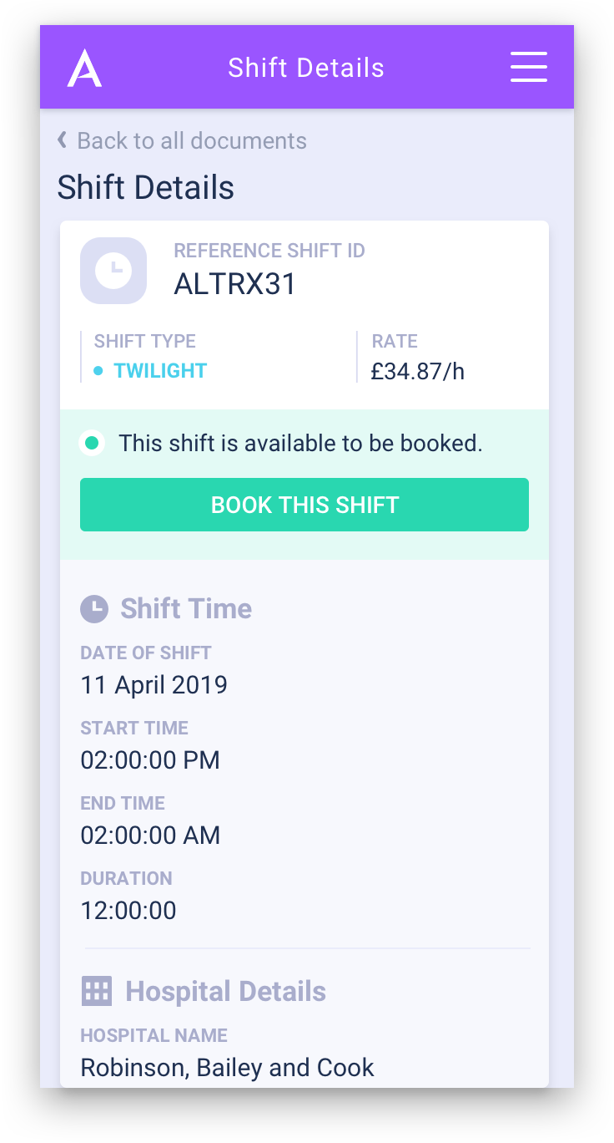The image size is (614, 1143).
Task: Click the Shift Time section heading
Action: 186,608
